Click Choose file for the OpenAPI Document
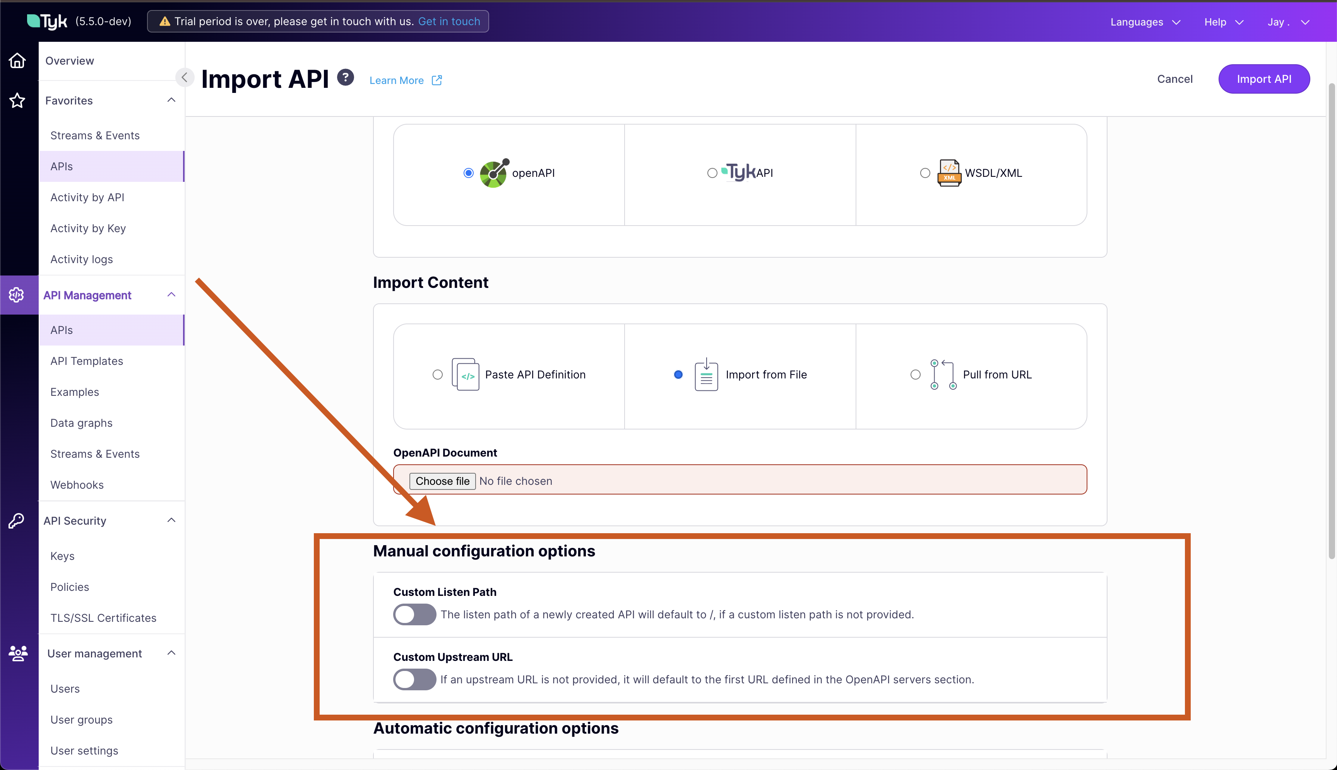Viewport: 1337px width, 770px height. coord(442,481)
